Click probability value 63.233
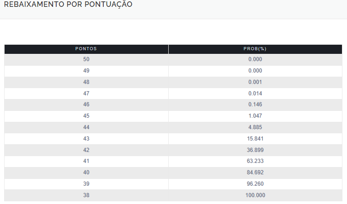This screenshot has height=204, width=347. coord(255,161)
